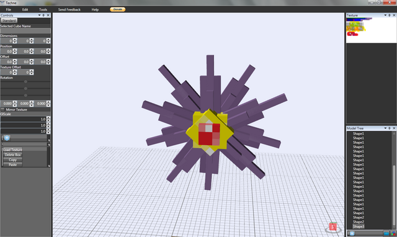The image size is (397, 237).
Task: Toggle the Mirror Texture checkbox
Action: tap(2, 110)
